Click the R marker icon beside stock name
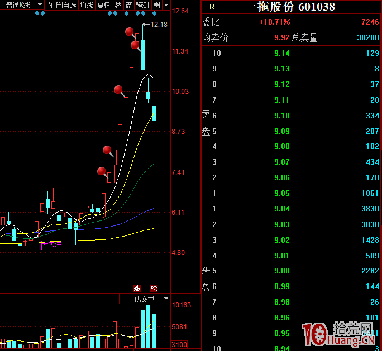Screen dimensions: 382x351 tap(212, 7)
